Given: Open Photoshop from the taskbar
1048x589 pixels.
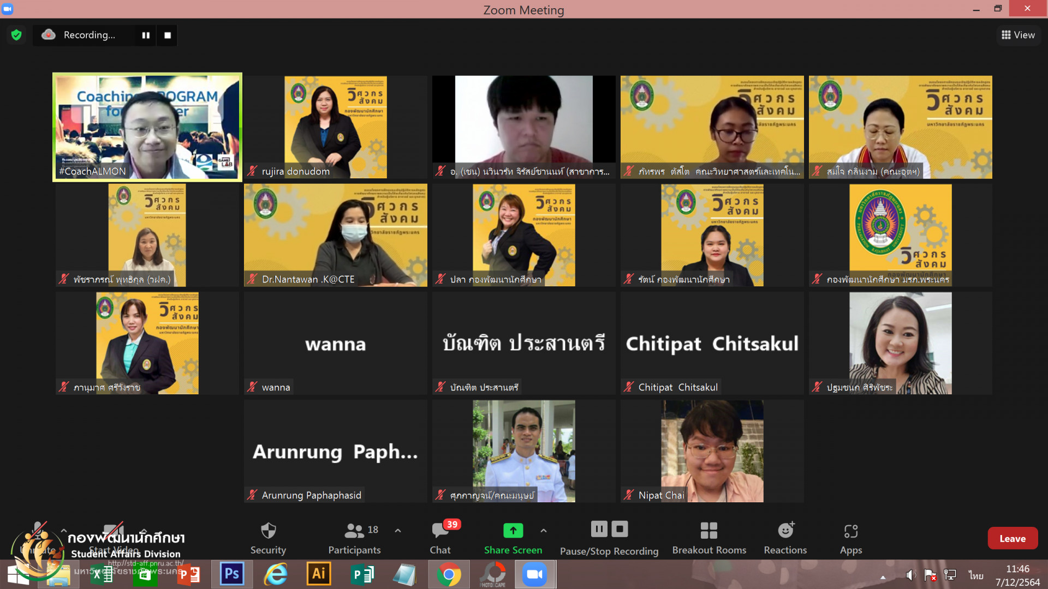Looking at the screenshot, I should click(231, 574).
